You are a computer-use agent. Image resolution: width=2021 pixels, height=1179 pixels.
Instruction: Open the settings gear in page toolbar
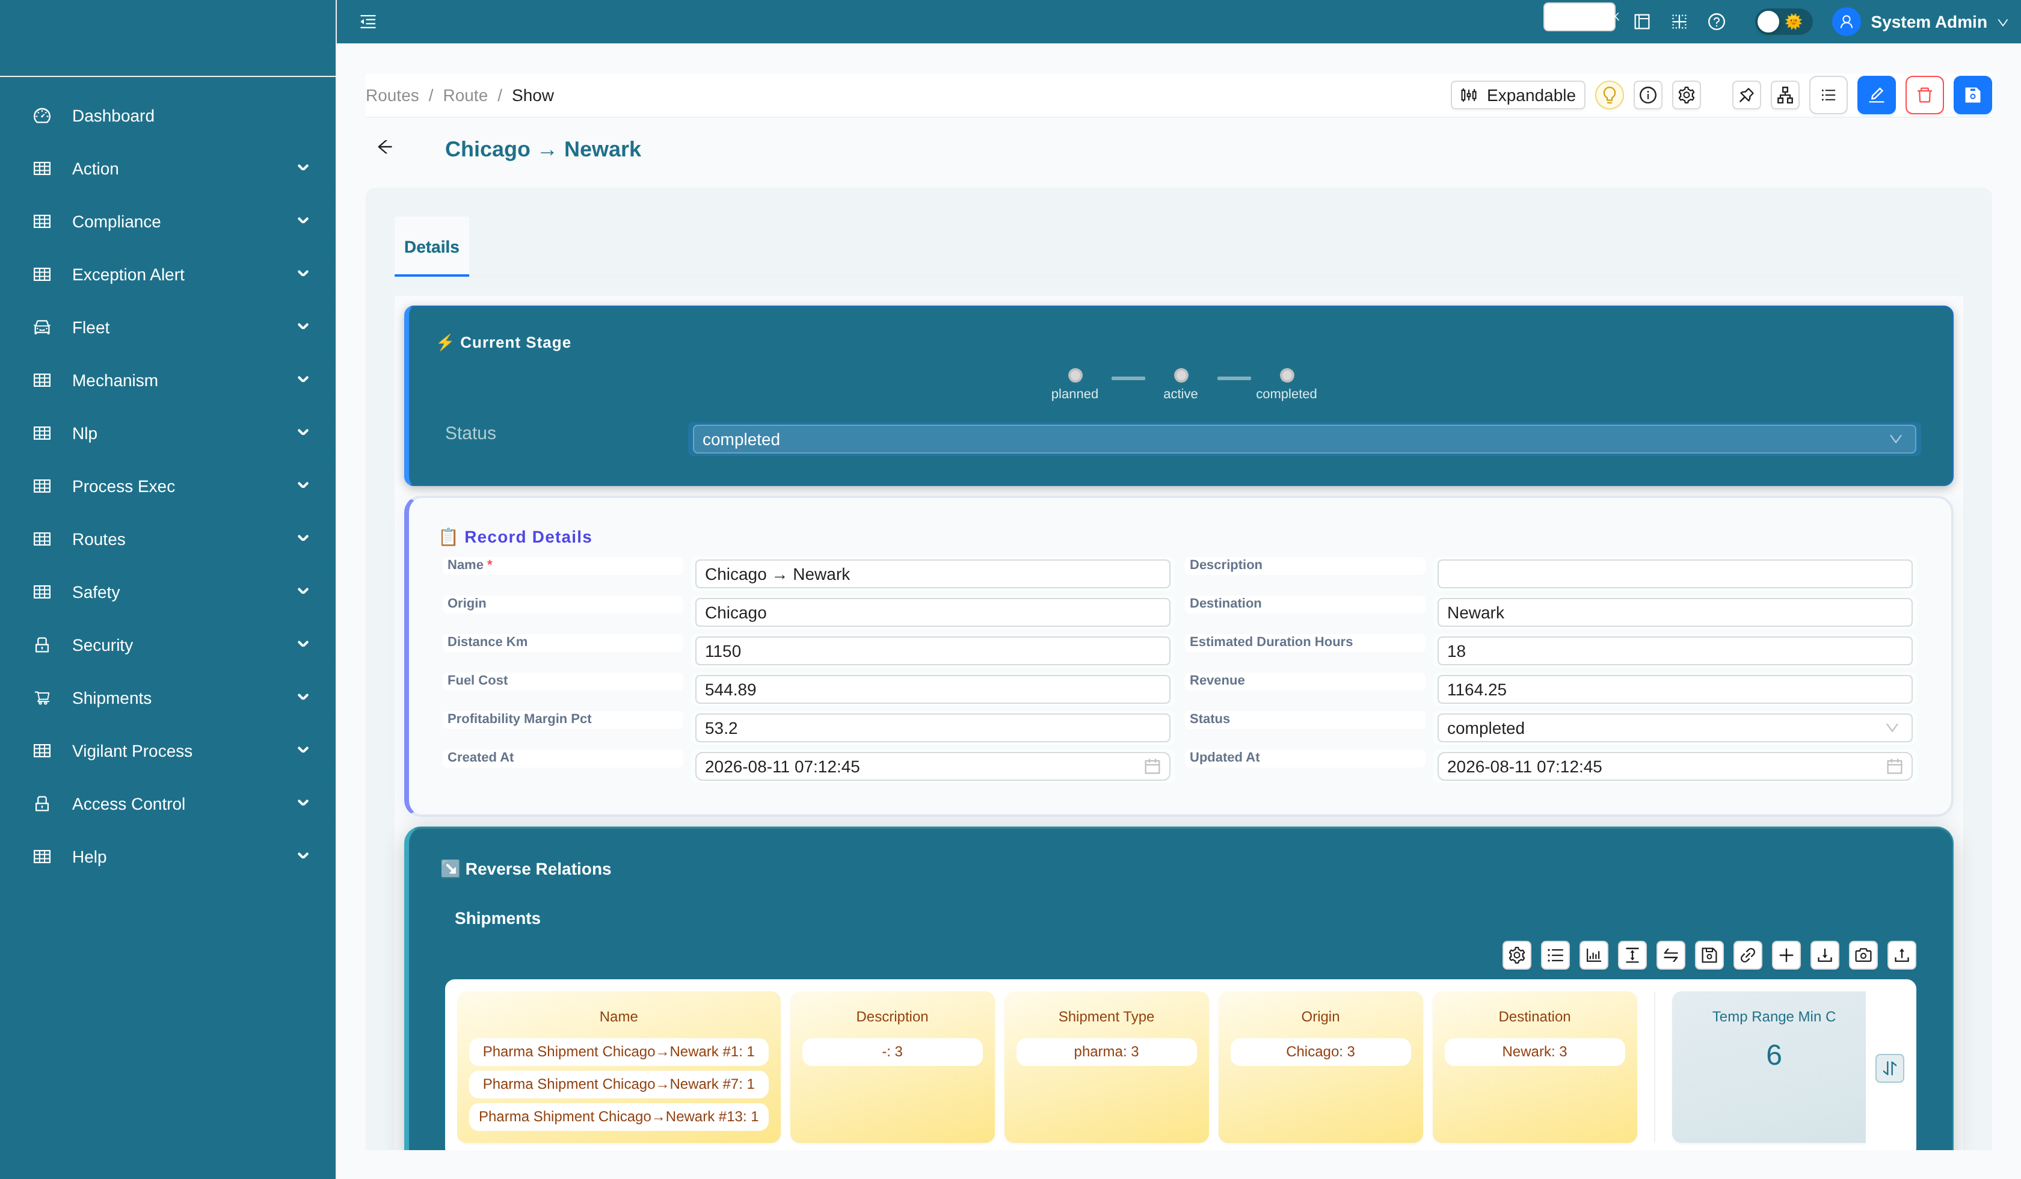click(x=1687, y=96)
